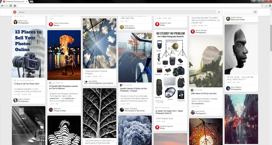Open the categories menu dropdown
Screen dimensions: 272x145
coord(219,12)
